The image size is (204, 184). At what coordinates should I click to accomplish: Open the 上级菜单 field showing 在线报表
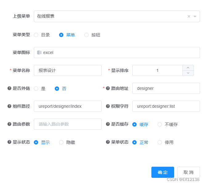[x=117, y=16]
